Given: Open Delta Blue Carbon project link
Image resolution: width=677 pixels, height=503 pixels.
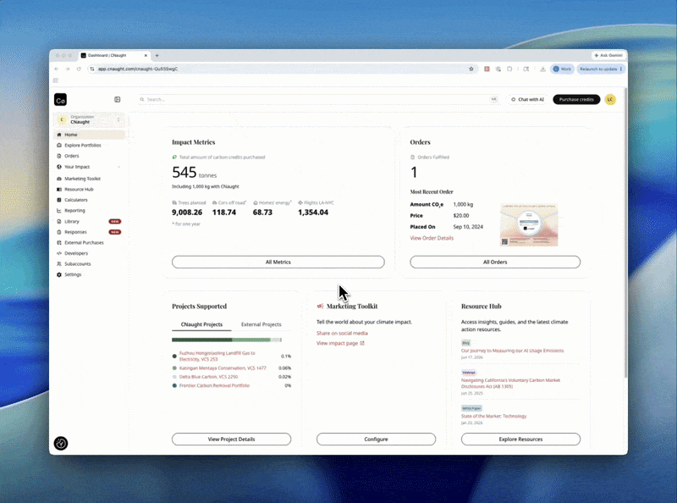Looking at the screenshot, I should coord(208,377).
